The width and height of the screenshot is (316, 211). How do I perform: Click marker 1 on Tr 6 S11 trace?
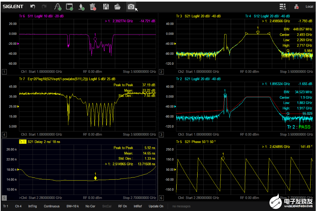point(95,39)
